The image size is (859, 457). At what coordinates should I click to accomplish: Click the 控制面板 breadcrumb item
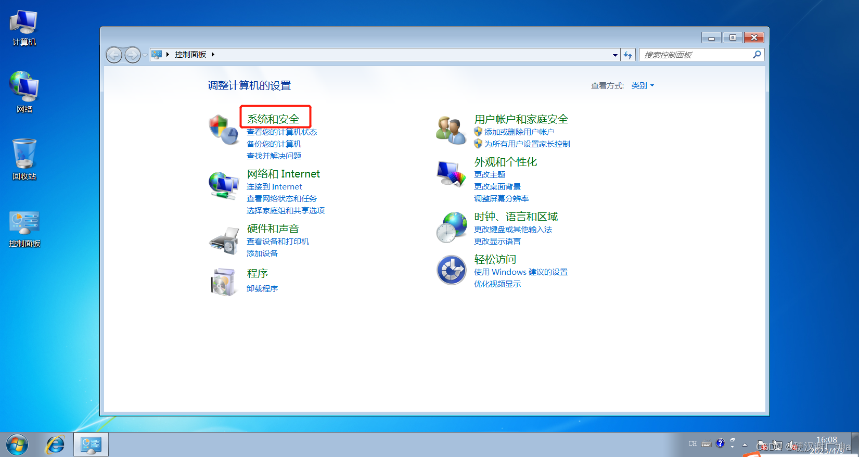(190, 54)
